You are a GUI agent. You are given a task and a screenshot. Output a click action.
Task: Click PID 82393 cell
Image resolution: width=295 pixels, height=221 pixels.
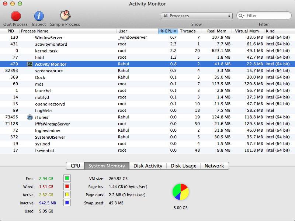[x=12, y=70]
